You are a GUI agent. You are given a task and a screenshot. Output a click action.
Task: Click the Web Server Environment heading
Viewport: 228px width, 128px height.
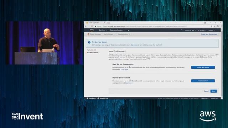click(x=123, y=64)
